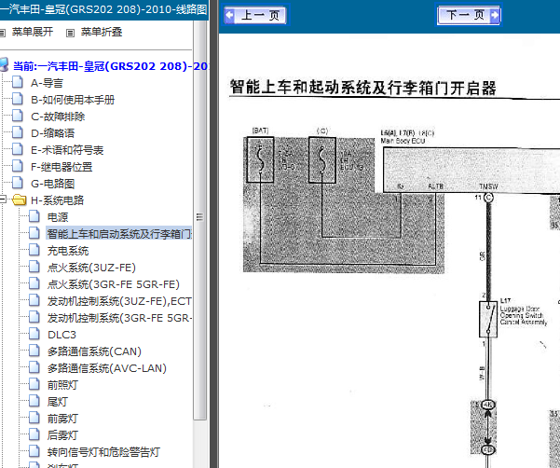Viewport: 560px width, 468px height.
Task: Click page icon beside 点火系统(3GR-FE 5GR-FE)
Action: 34,283
